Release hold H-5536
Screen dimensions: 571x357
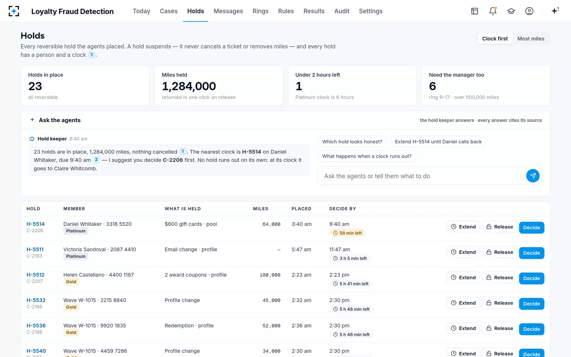pos(500,328)
